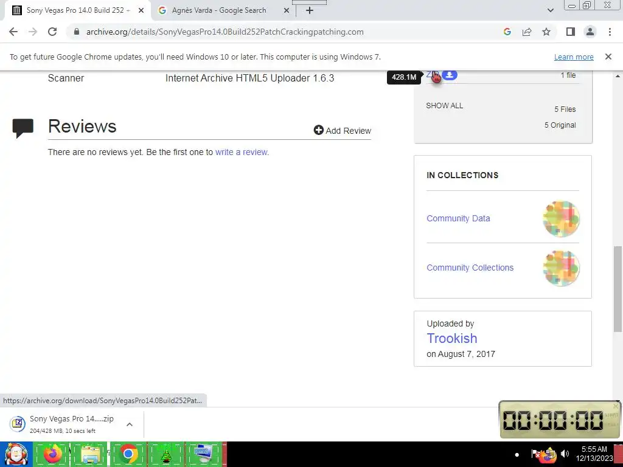The width and height of the screenshot is (623, 467).
Task: Open uploader Trookish's profile
Action: 452,338
